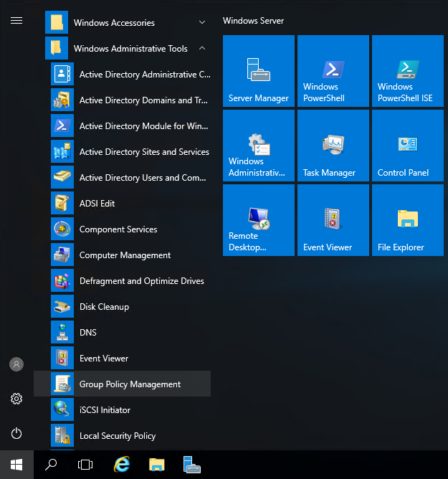Viewport: 448px width, 479px height.
Task: Open the Task Manager tile
Action: tap(333, 146)
